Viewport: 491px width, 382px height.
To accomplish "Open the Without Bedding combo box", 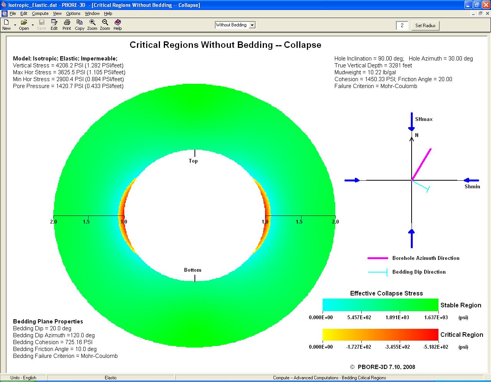I will (x=235, y=25).
